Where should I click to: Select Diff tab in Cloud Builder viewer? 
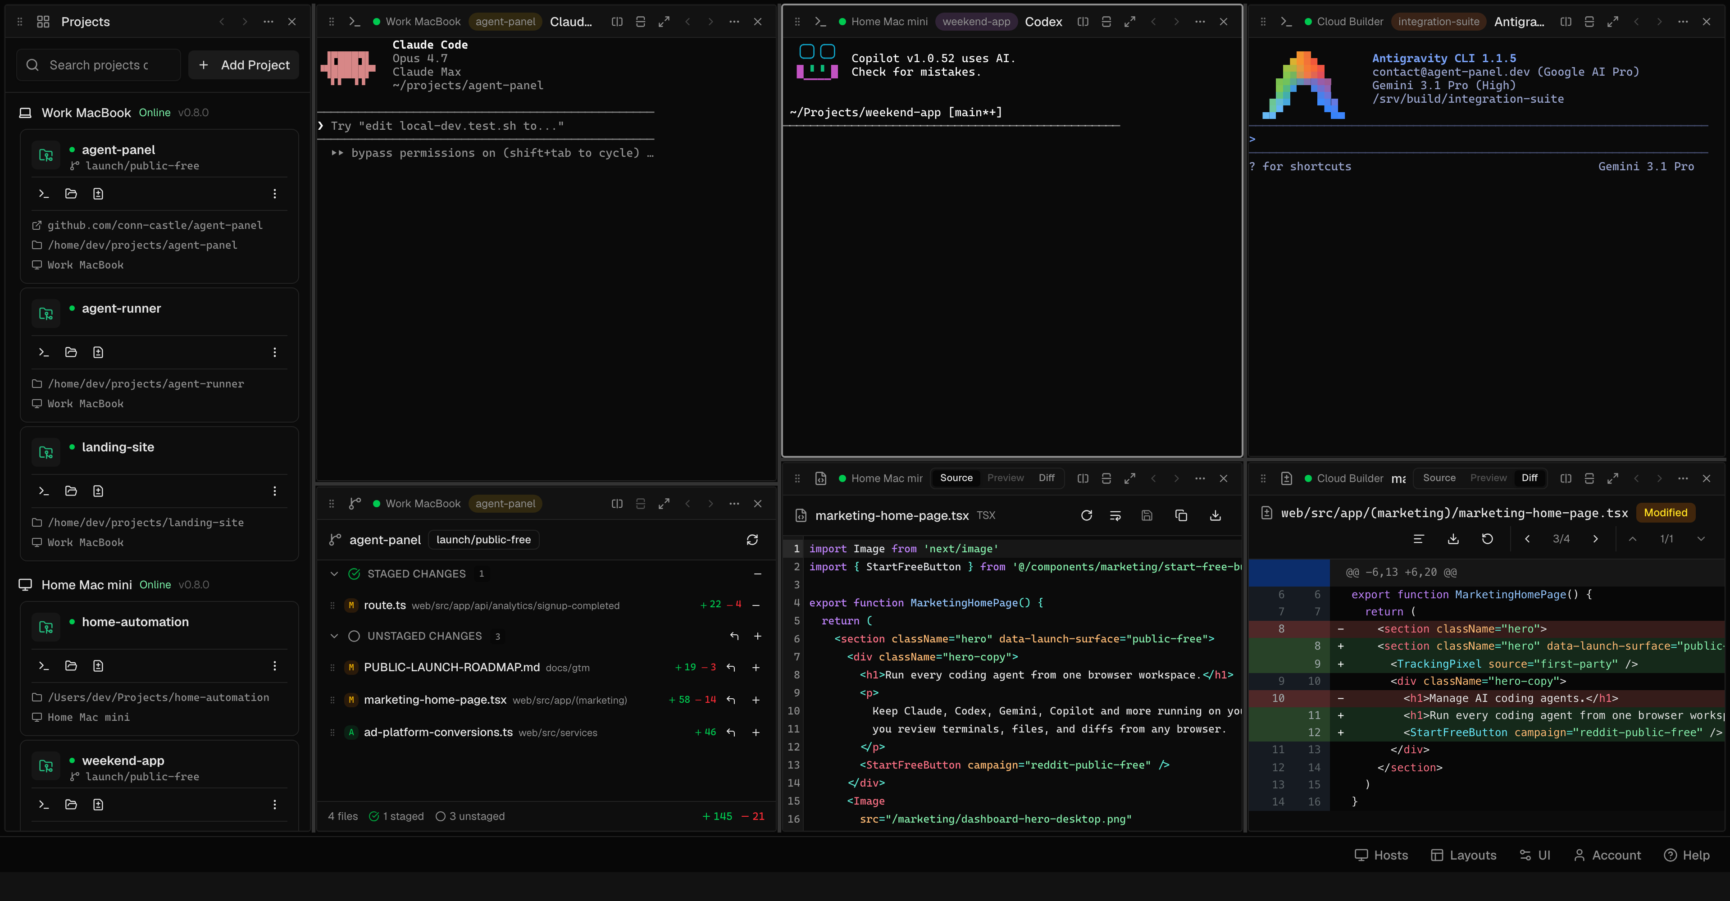tap(1530, 478)
